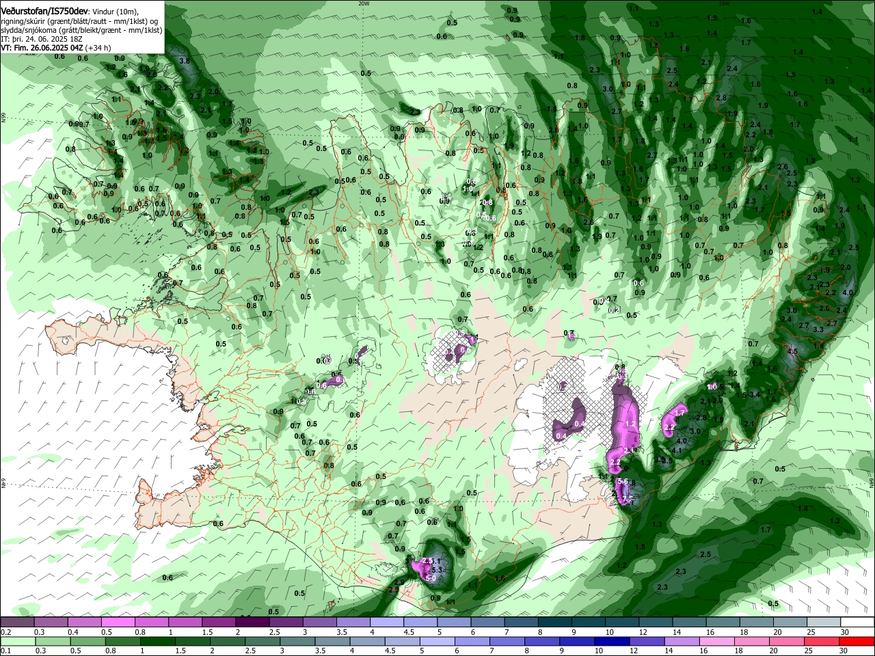Click the darkest green lower swatch labeled 1

157,641
